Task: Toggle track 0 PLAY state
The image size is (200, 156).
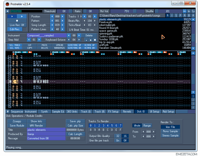Action: point(18,52)
